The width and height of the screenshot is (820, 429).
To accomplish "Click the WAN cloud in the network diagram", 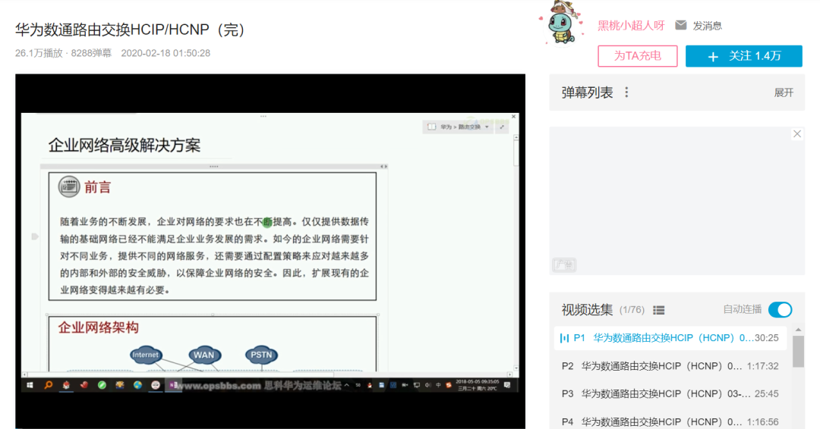I will tap(204, 355).
